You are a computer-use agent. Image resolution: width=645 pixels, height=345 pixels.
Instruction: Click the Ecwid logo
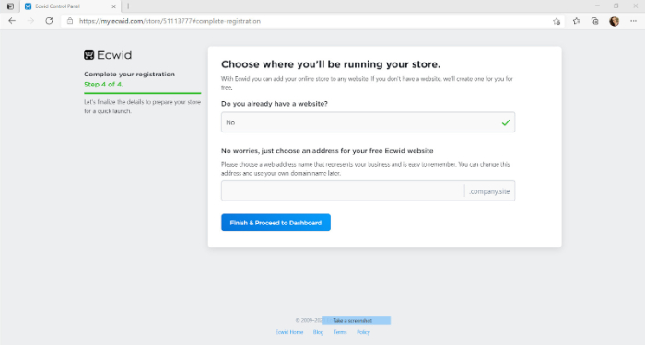coord(108,54)
